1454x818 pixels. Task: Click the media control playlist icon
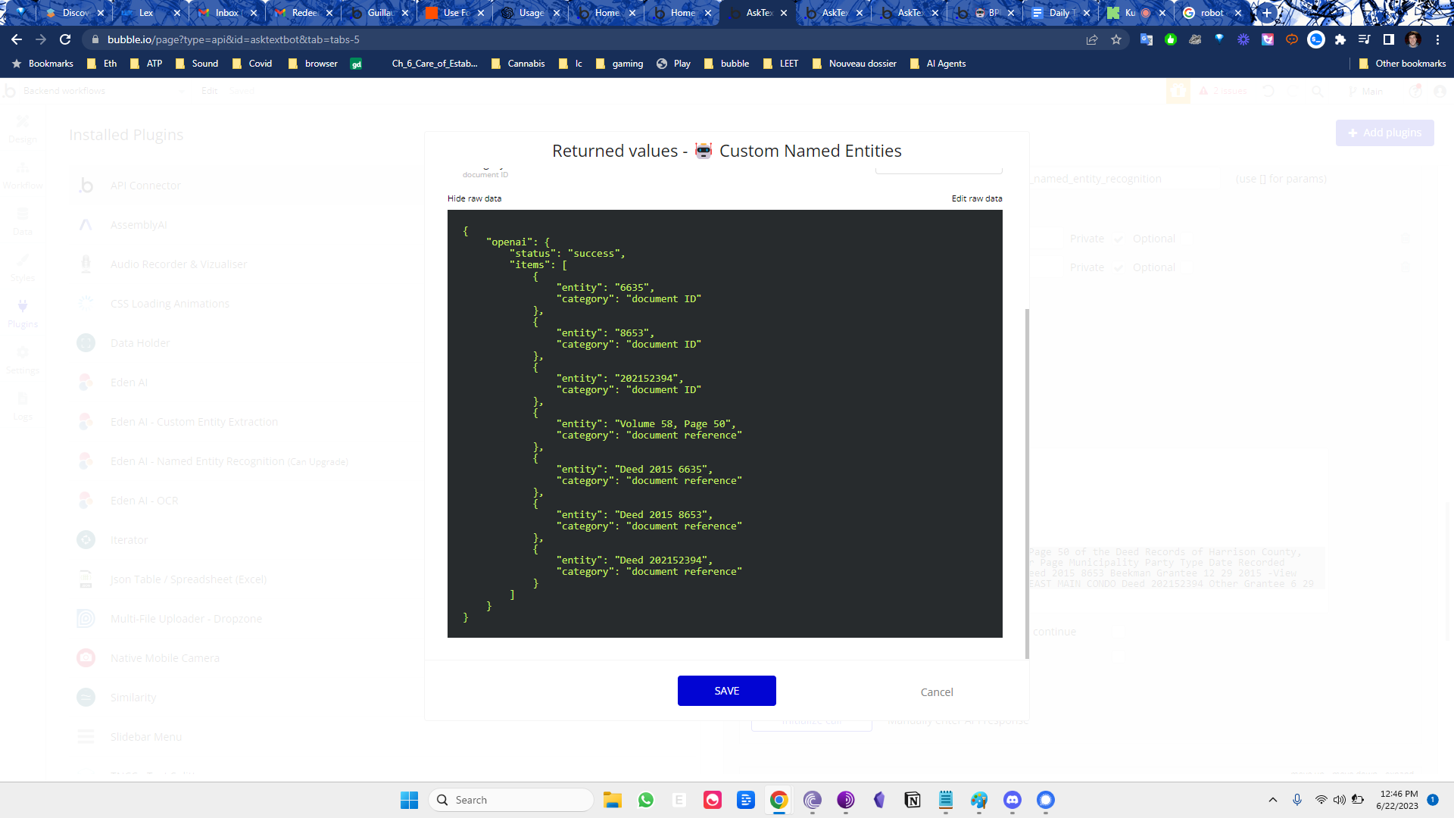[x=1364, y=39]
